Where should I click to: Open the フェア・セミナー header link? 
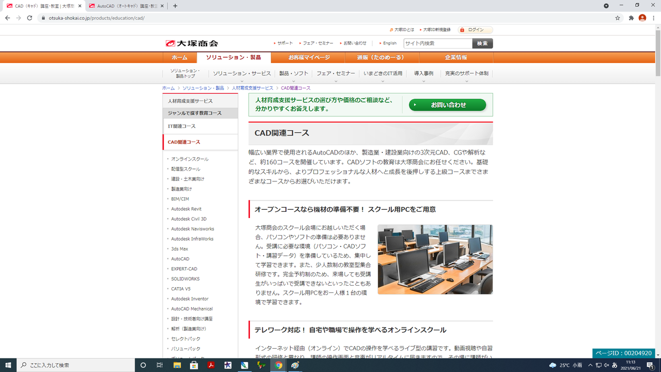pos(318,43)
